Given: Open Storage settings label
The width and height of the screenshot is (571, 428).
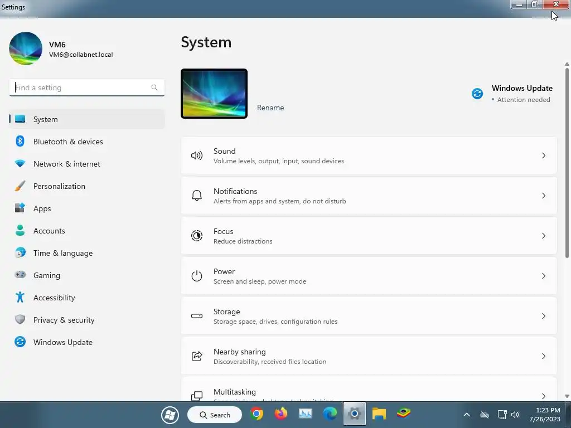Looking at the screenshot, I should [226, 312].
